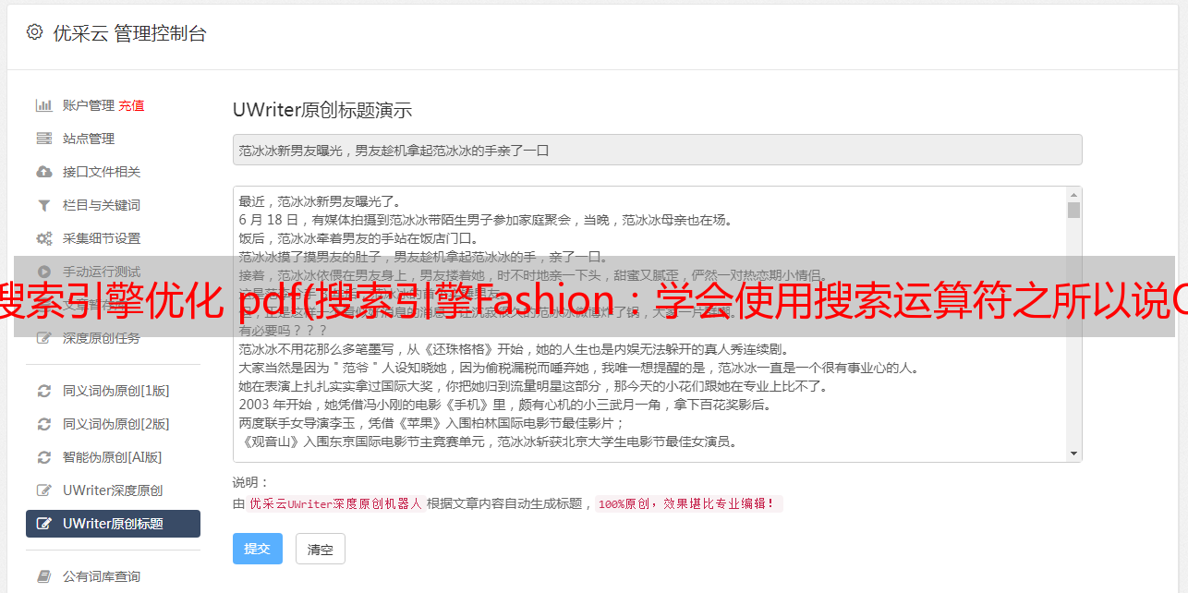Click the edit icon for 深度原创任务

[x=43, y=338]
